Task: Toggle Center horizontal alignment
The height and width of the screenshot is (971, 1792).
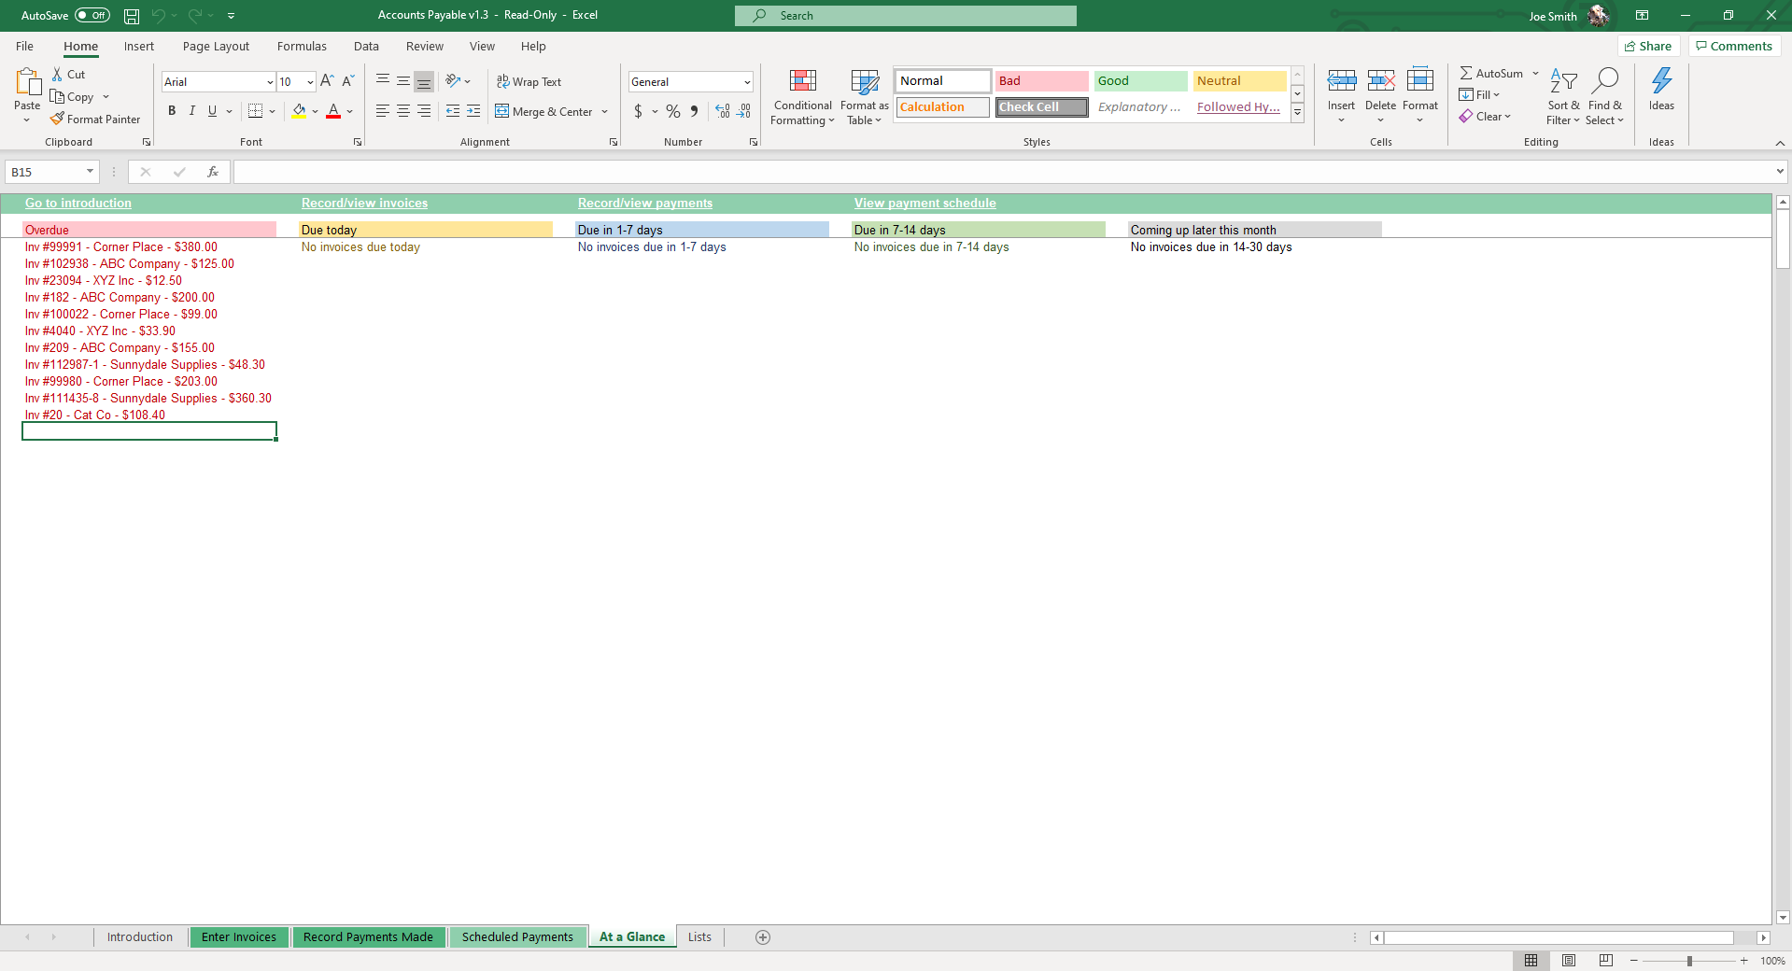Action: (403, 111)
